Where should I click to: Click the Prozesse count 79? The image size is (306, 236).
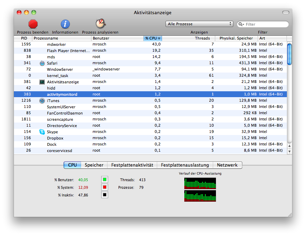[x=141, y=187]
